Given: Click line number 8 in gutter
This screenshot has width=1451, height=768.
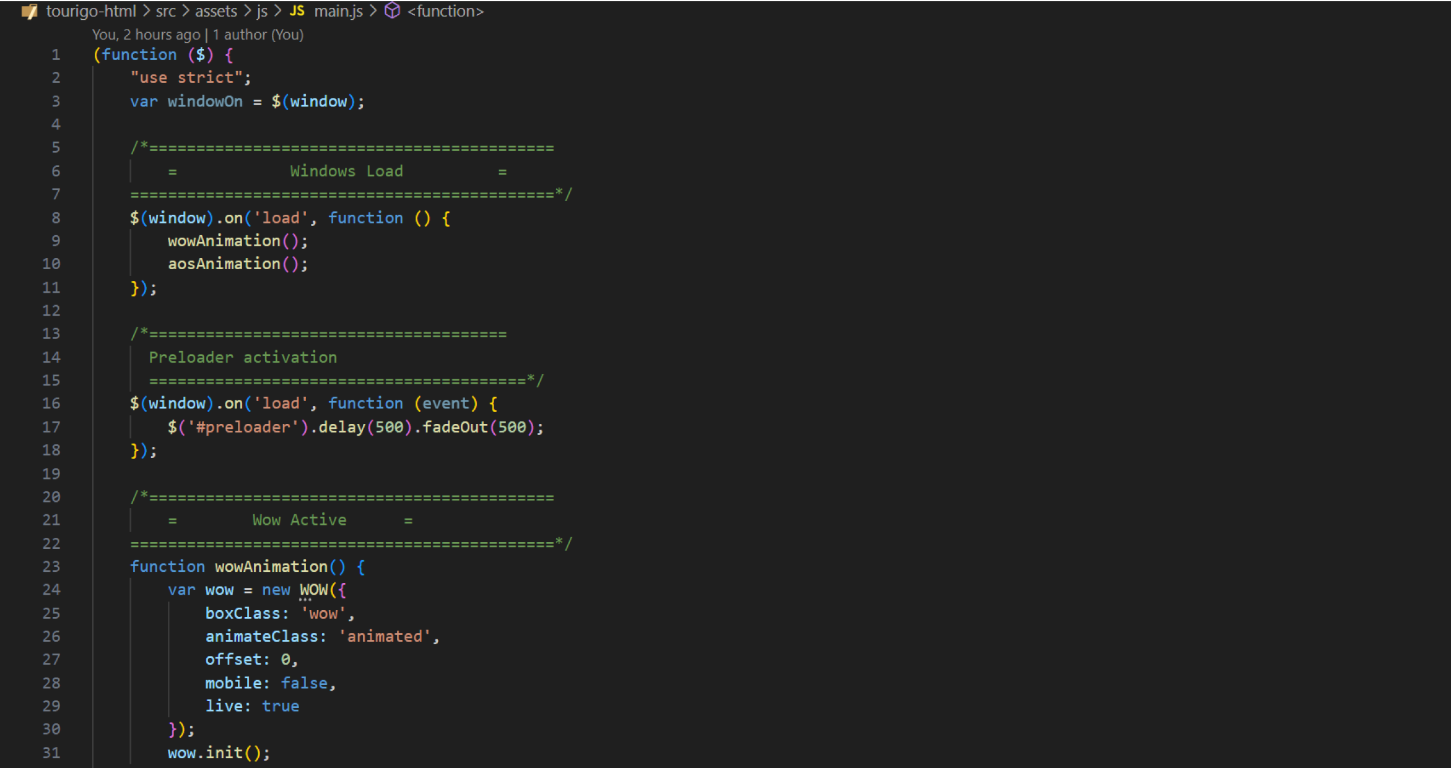Looking at the screenshot, I should click(x=56, y=218).
